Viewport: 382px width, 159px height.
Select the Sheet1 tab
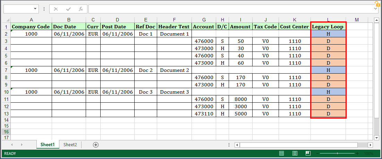(x=48, y=145)
